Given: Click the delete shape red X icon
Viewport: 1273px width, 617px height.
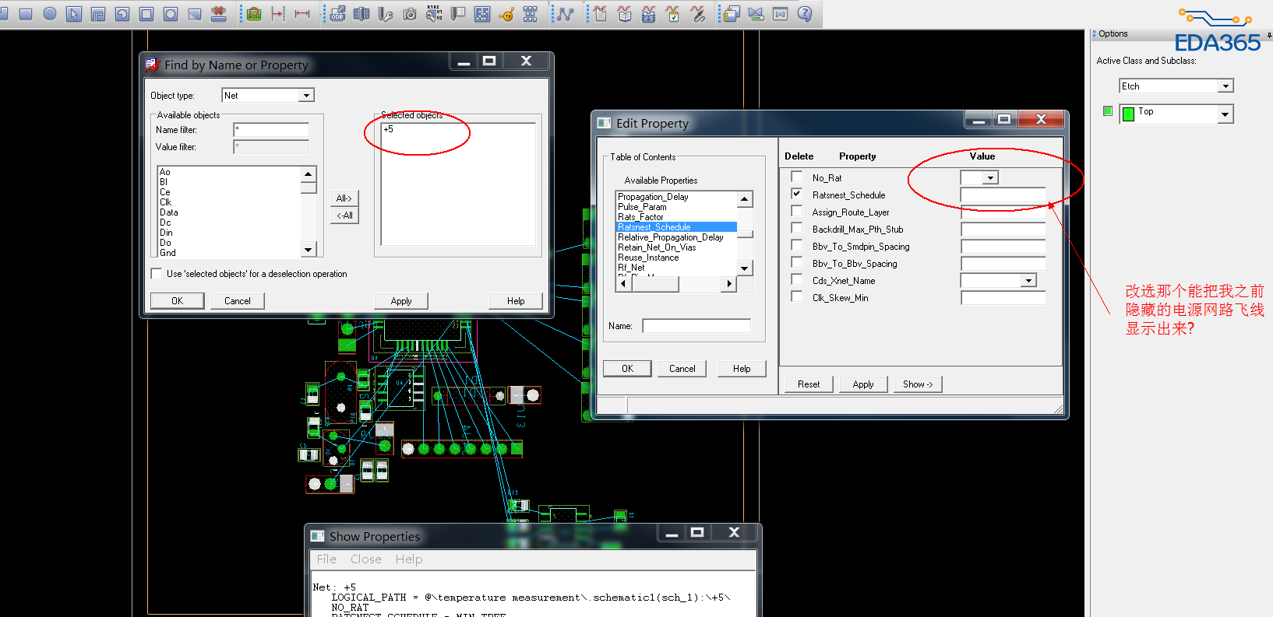Looking at the screenshot, I should (x=219, y=14).
